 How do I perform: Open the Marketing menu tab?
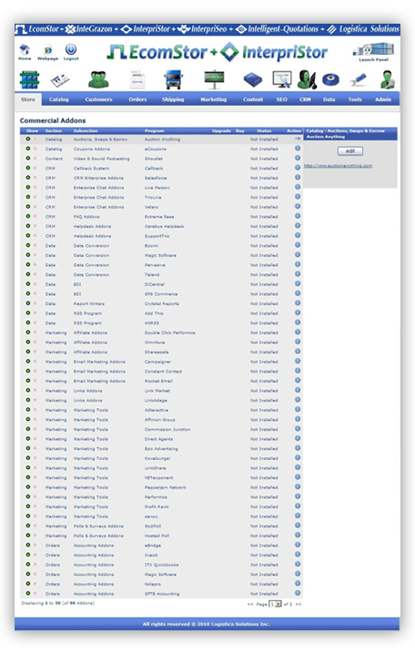tap(213, 99)
